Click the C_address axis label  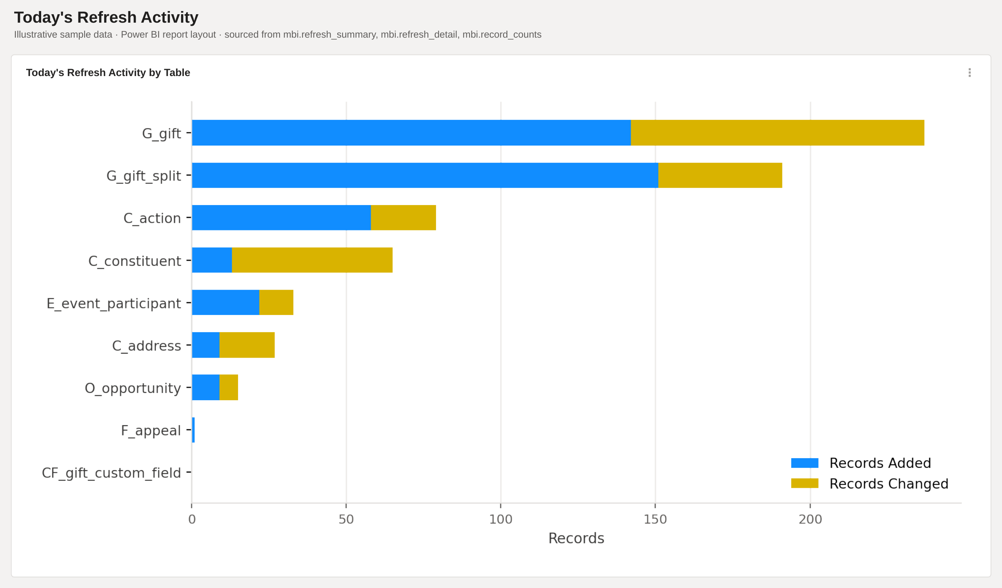(147, 346)
